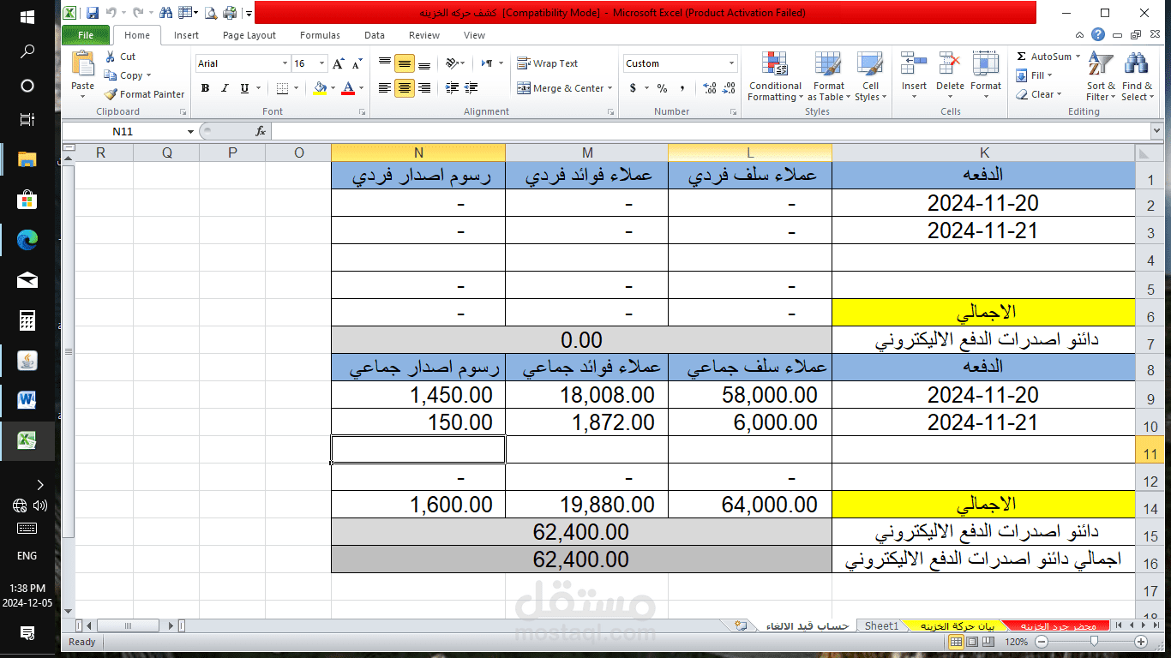Apply percent style format
This screenshot has width=1171, height=658.
click(x=662, y=88)
